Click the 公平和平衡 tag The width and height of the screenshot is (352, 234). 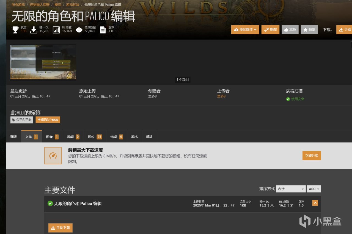(x=22, y=120)
